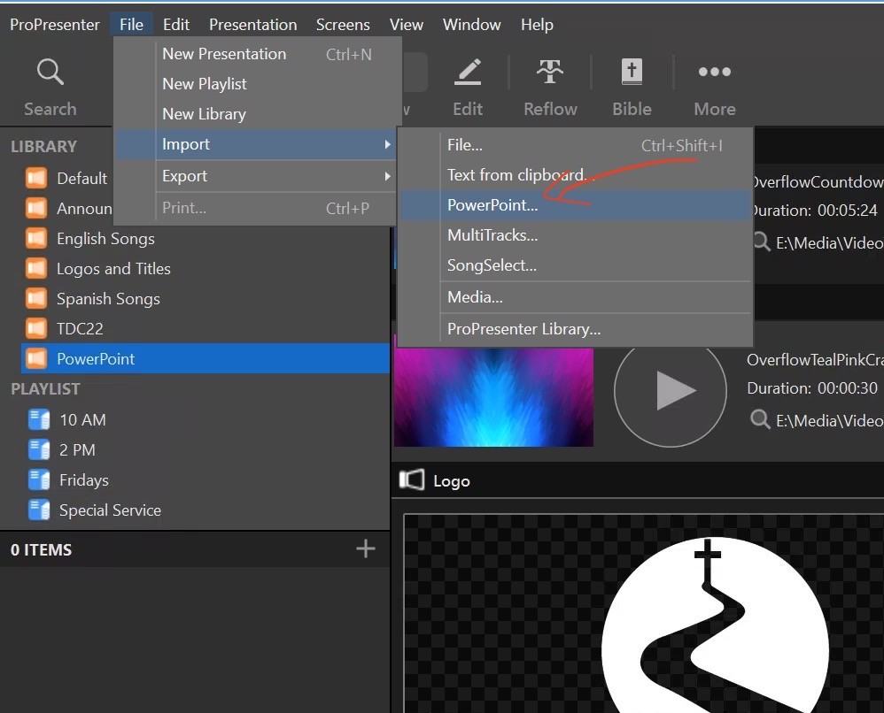Click the More three-dots icon
The height and width of the screenshot is (713, 884).
(714, 72)
